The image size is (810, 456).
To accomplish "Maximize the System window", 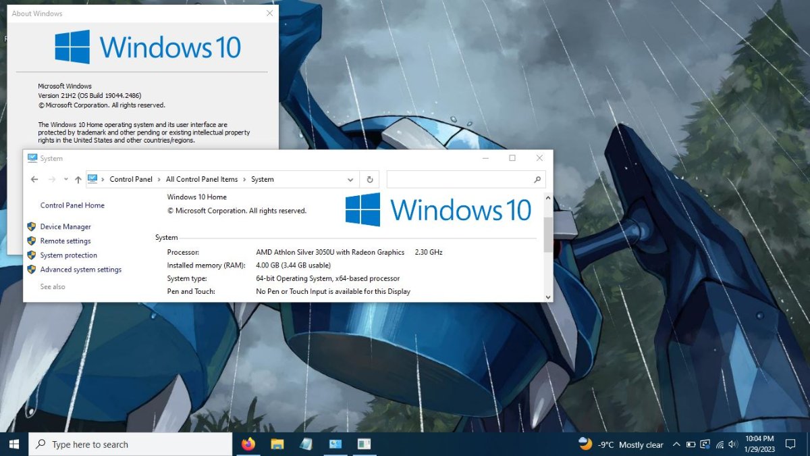I will tap(512, 158).
